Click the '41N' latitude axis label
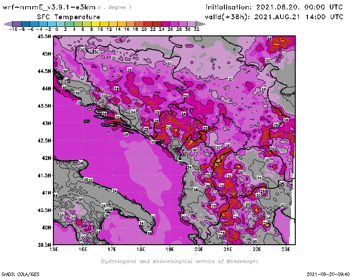 point(46,193)
